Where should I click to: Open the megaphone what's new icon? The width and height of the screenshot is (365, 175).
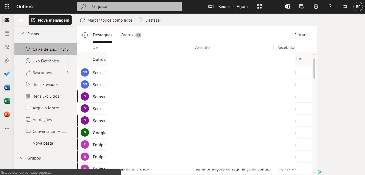(x=344, y=6)
